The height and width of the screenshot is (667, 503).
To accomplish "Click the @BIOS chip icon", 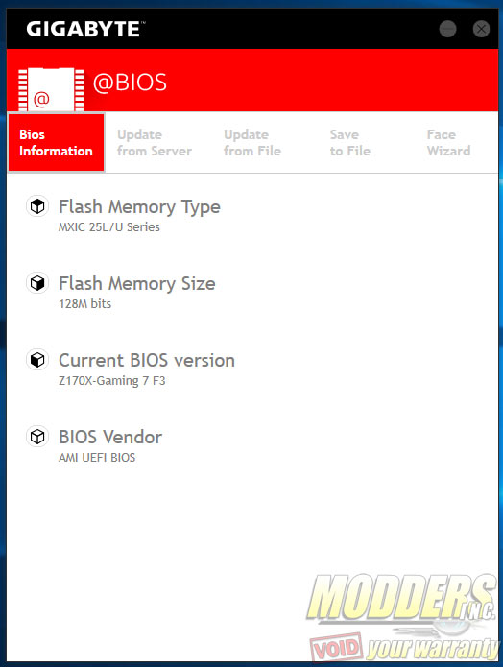I will click(x=51, y=89).
